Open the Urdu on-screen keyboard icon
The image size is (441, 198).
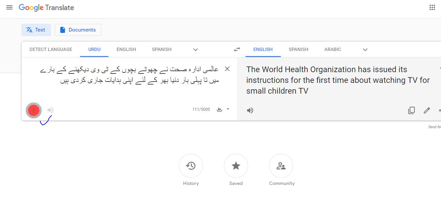(219, 110)
